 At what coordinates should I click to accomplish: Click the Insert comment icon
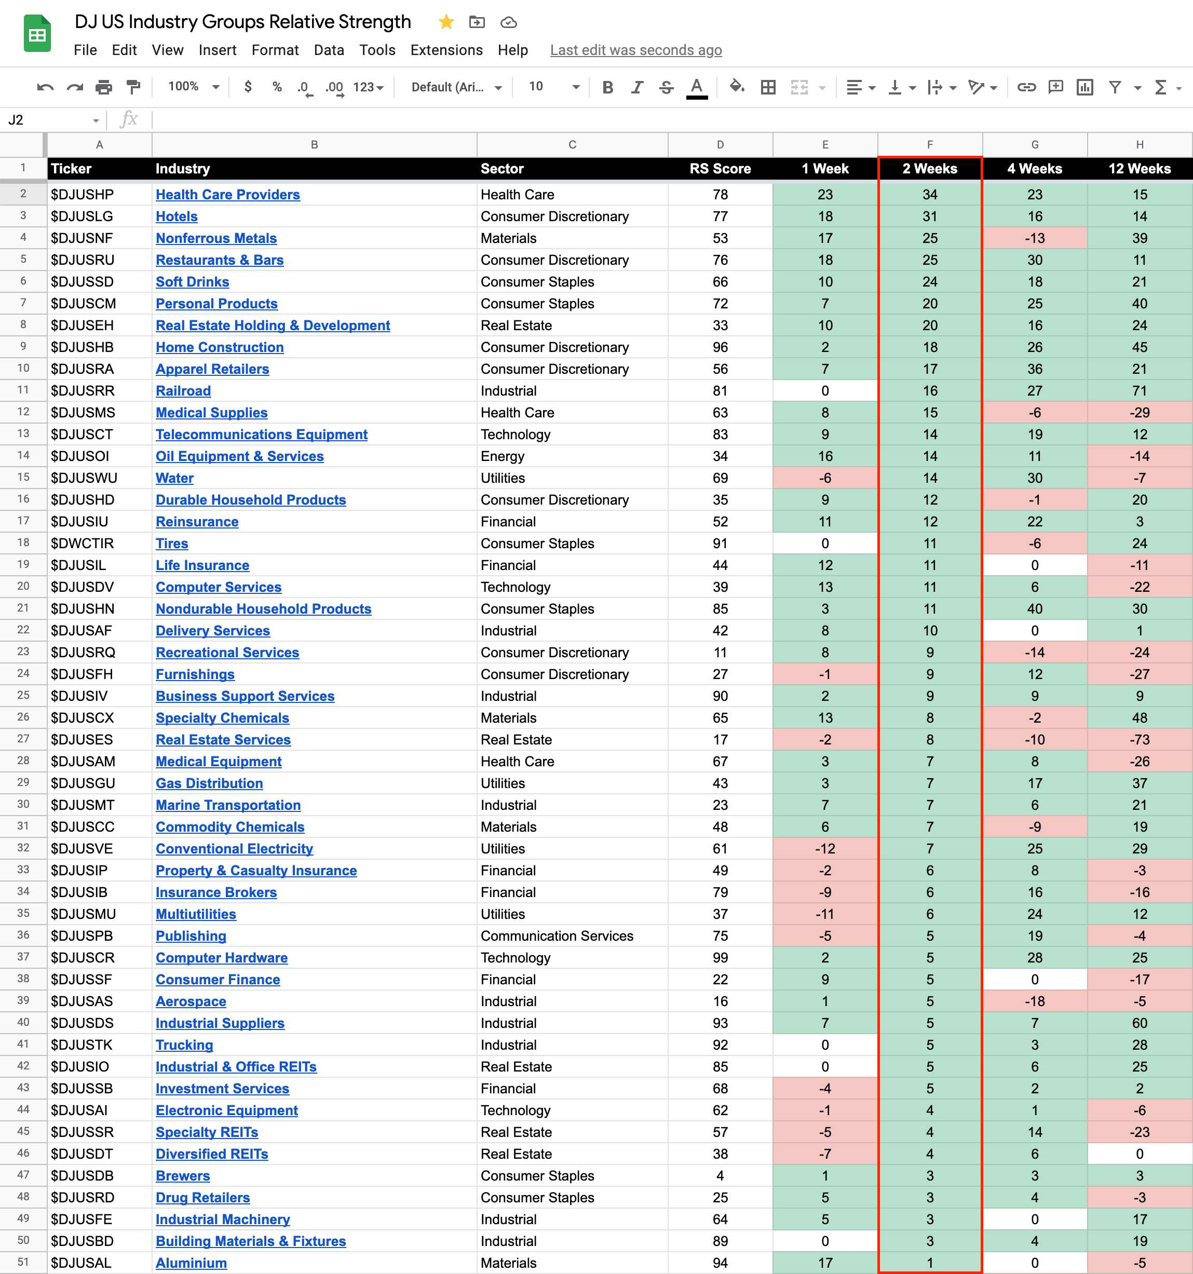pos(1055,87)
